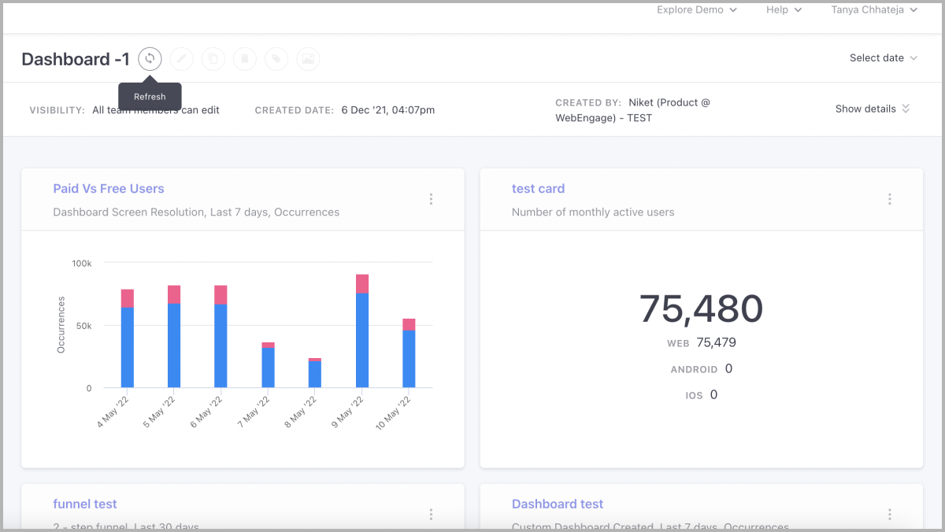The height and width of the screenshot is (532, 945).
Task: Open the Select date dropdown
Action: (x=883, y=58)
